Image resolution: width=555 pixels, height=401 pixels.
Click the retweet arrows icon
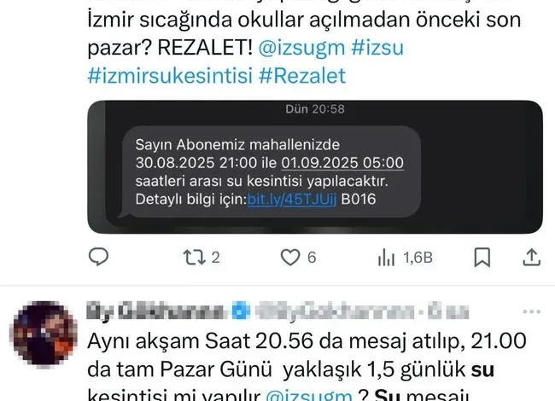pos(194,258)
